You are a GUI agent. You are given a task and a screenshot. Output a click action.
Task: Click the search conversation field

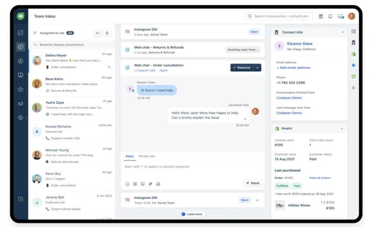click(279, 16)
